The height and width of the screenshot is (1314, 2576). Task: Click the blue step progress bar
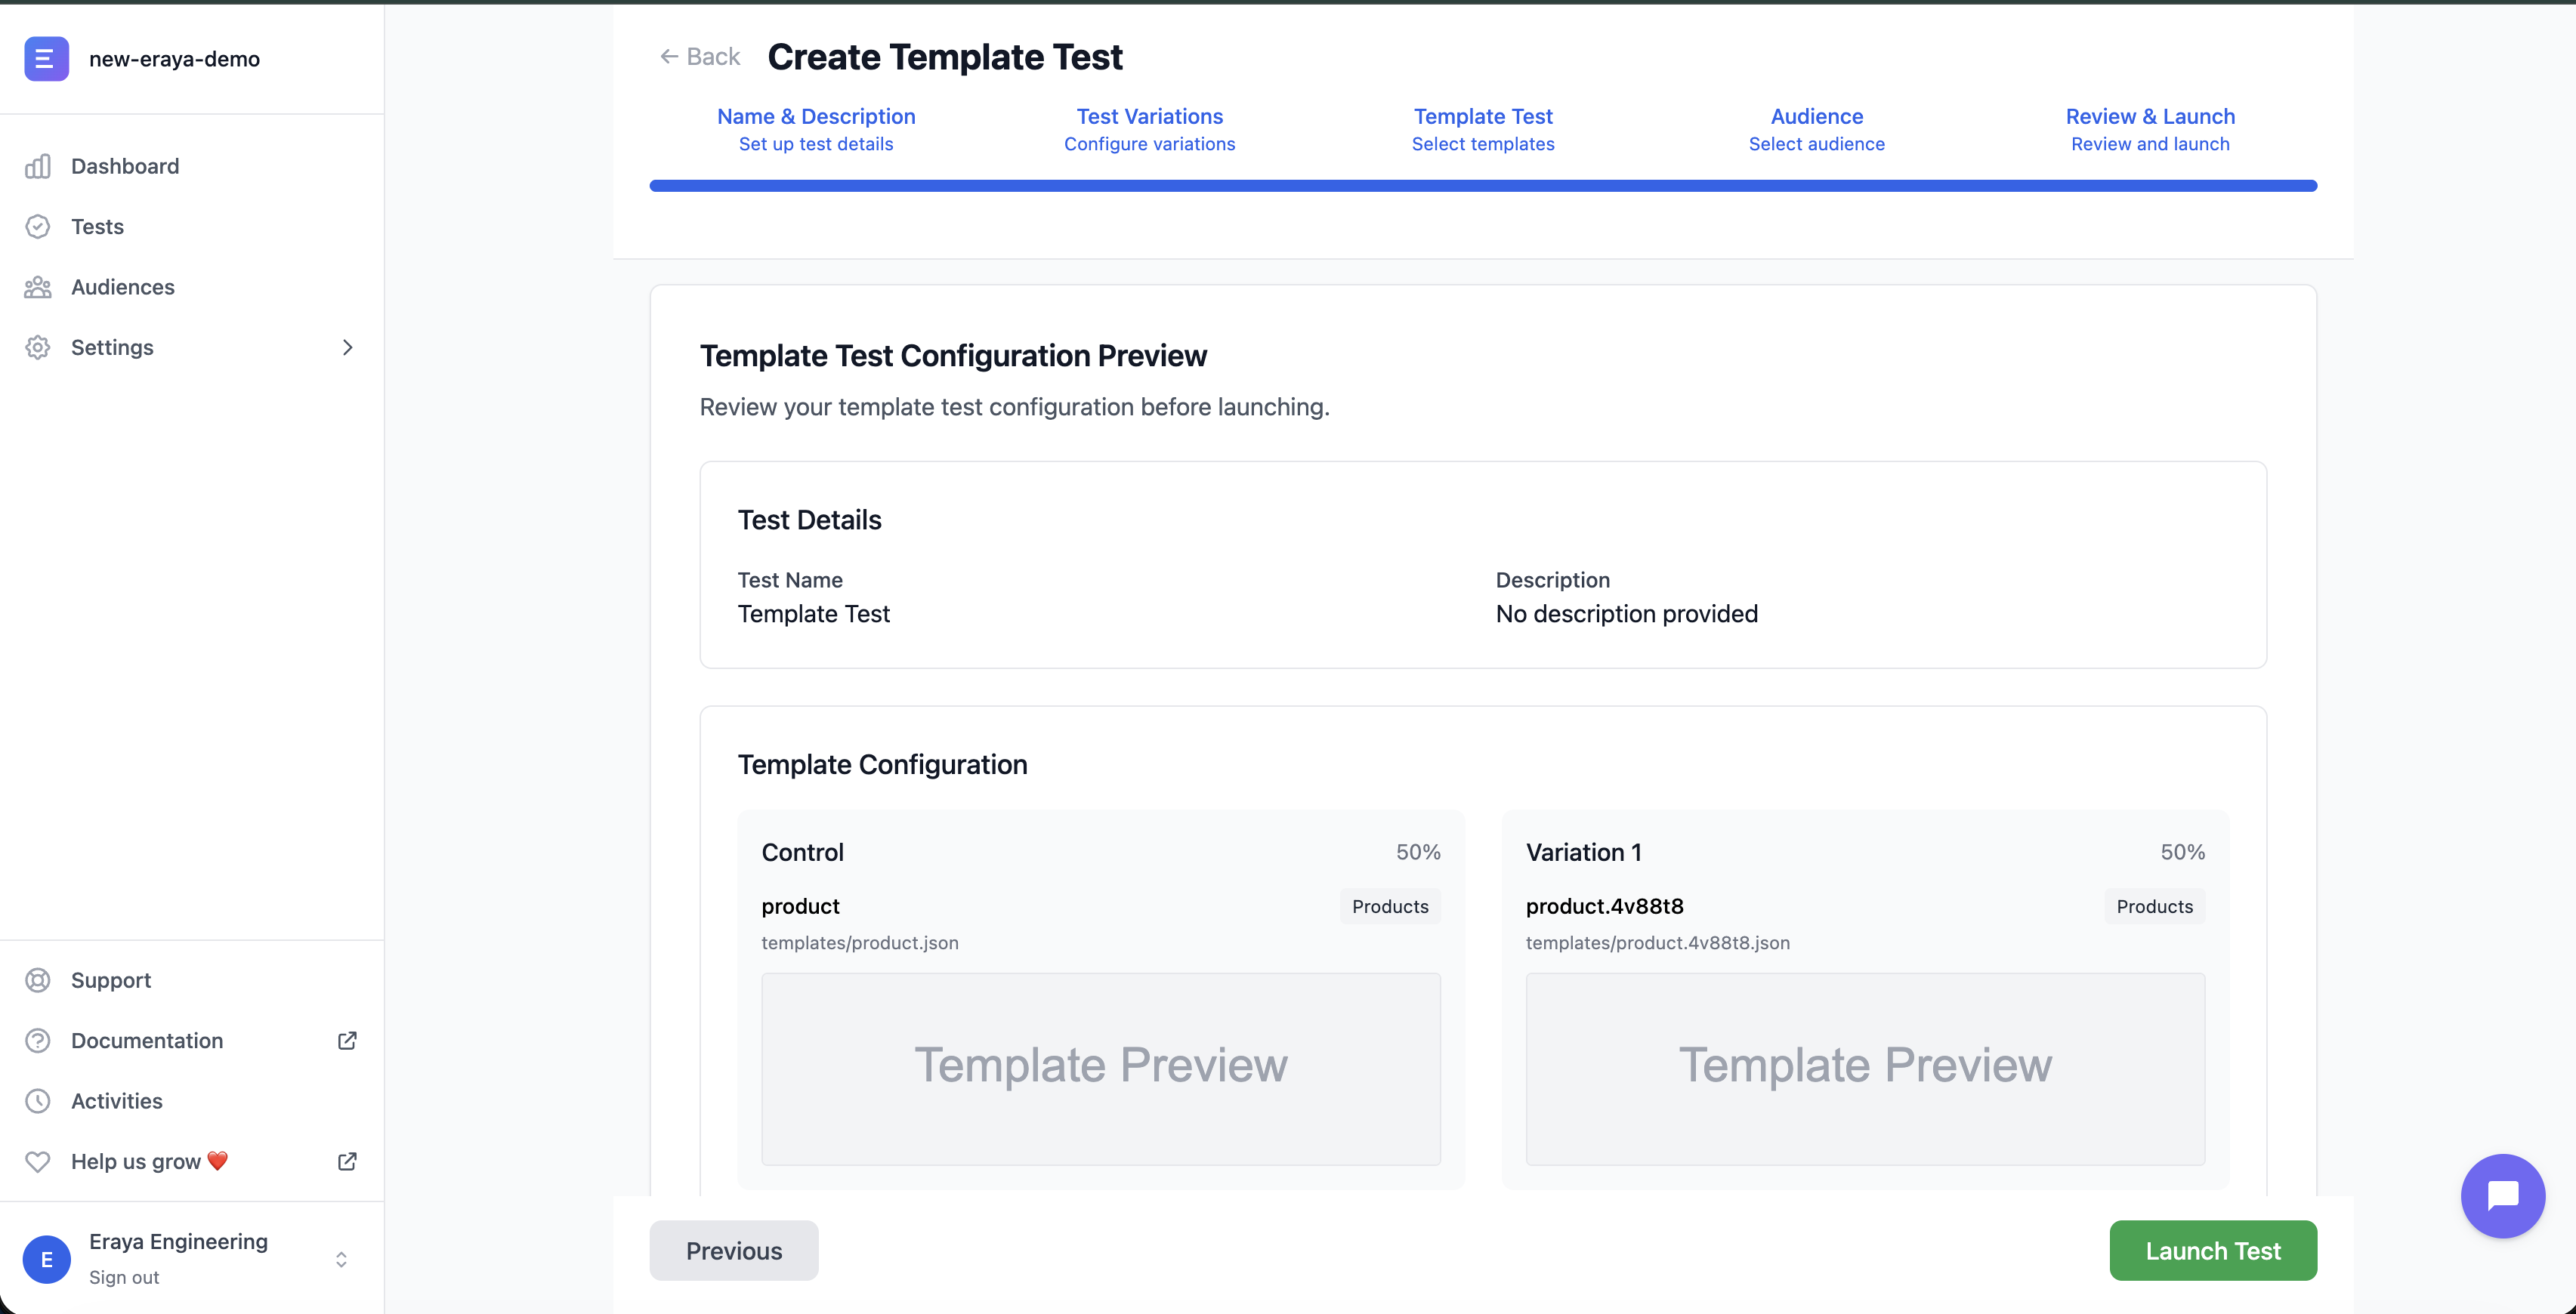(x=1482, y=186)
